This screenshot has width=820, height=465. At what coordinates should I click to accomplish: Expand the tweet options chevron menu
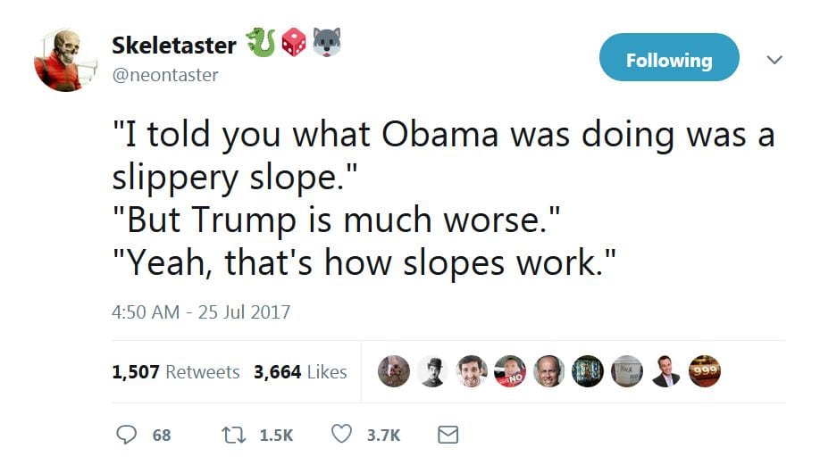(x=774, y=60)
